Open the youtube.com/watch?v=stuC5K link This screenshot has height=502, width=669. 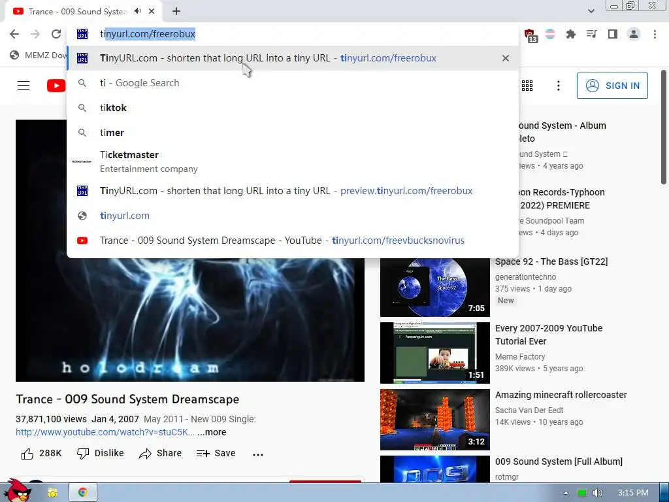(x=105, y=432)
